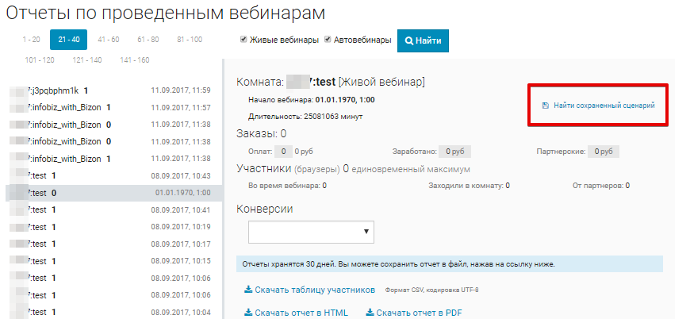Screen dimensions: 690x319
Task: Click the download icon for Скачать отчет в PDF
Action: point(370,313)
